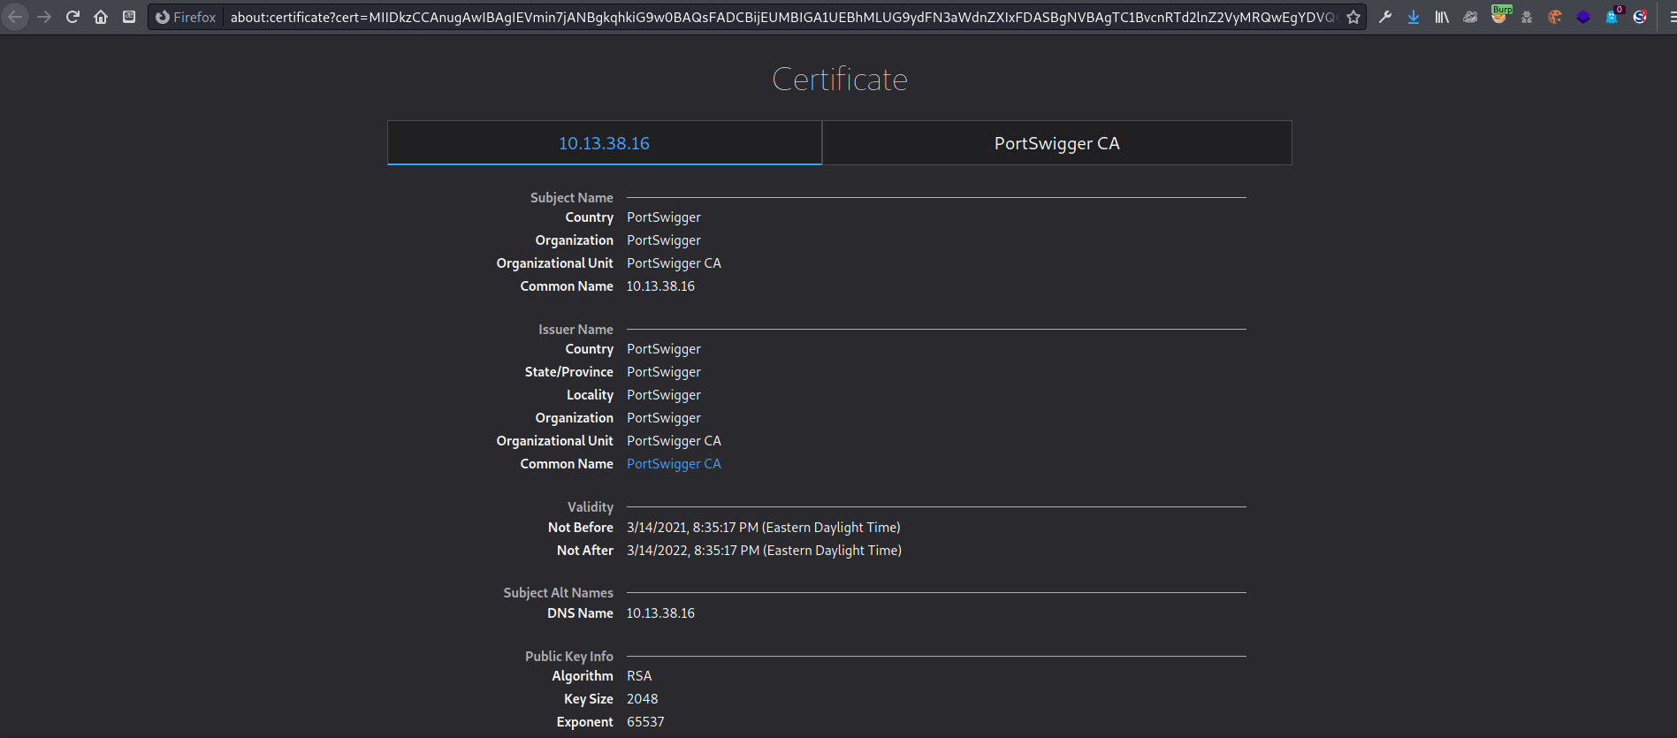Follow the PortSwigger CA issuer link
This screenshot has width=1677, height=738.
click(x=674, y=464)
